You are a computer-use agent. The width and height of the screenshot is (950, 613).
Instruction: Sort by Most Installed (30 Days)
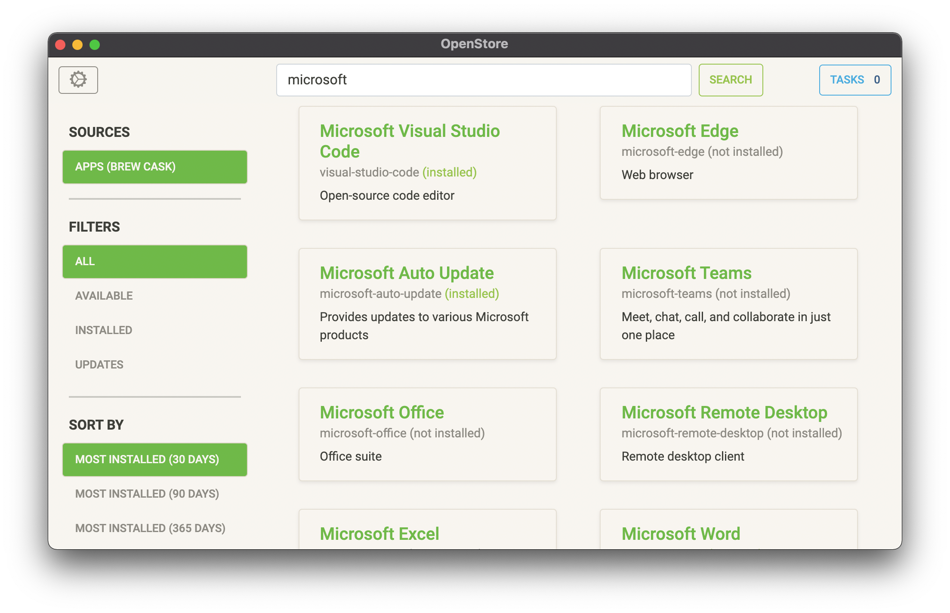[155, 460]
